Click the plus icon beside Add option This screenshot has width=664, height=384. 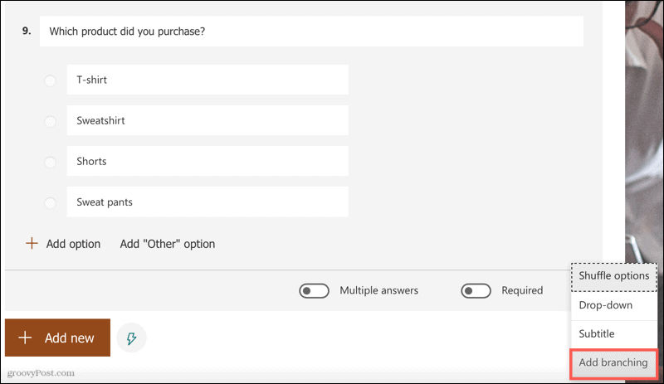click(x=32, y=244)
